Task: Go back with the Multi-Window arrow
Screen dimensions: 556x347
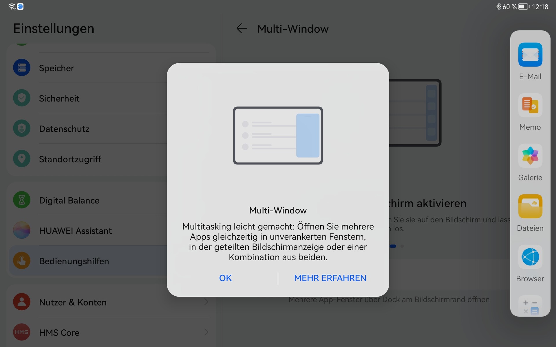Action: tap(242, 29)
